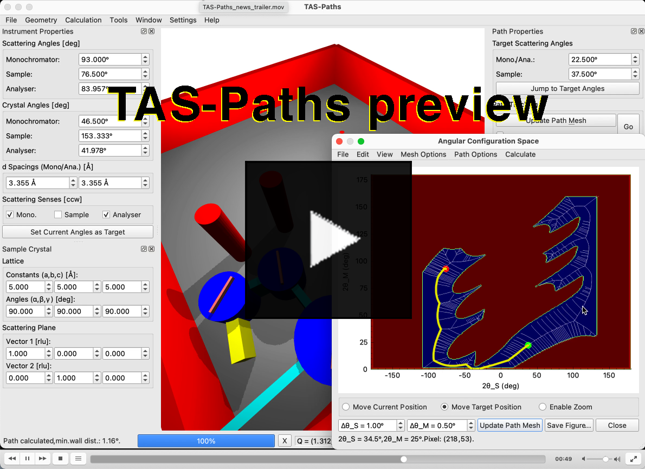
Task: Pause playback using the pause button
Action: tap(27, 459)
